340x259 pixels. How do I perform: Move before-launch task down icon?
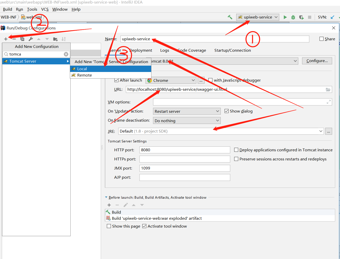click(x=142, y=205)
